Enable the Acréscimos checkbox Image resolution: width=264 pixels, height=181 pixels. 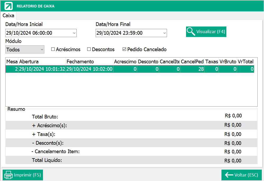(x=53, y=49)
